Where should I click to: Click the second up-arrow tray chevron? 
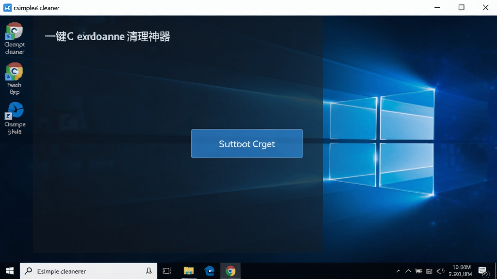[x=408, y=271]
